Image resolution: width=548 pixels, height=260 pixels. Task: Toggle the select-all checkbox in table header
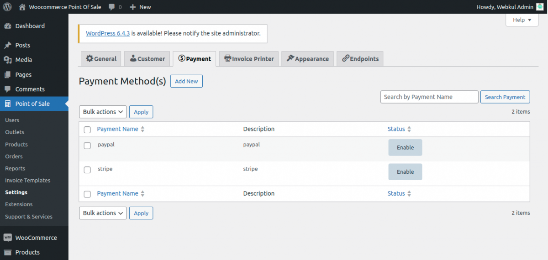click(87, 130)
